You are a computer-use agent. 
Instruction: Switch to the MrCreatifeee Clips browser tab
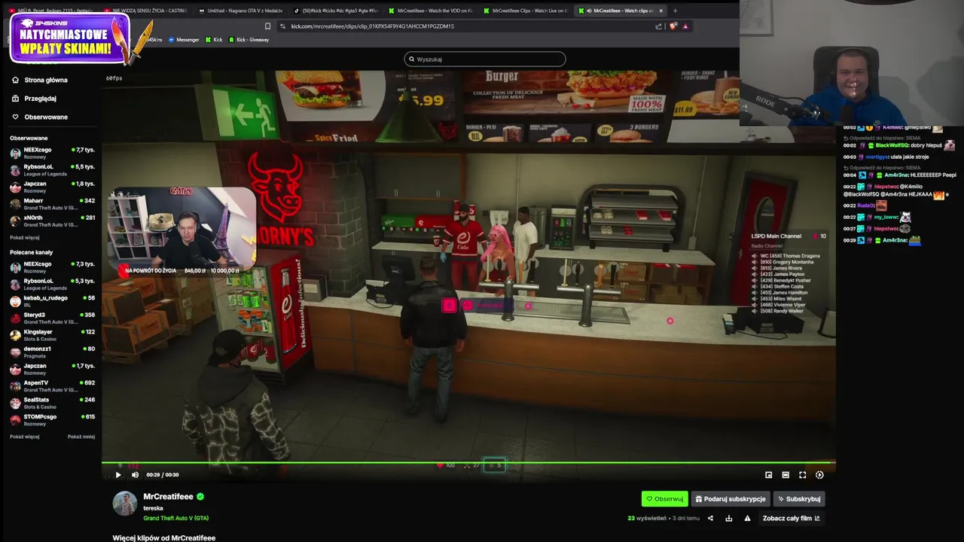524,11
